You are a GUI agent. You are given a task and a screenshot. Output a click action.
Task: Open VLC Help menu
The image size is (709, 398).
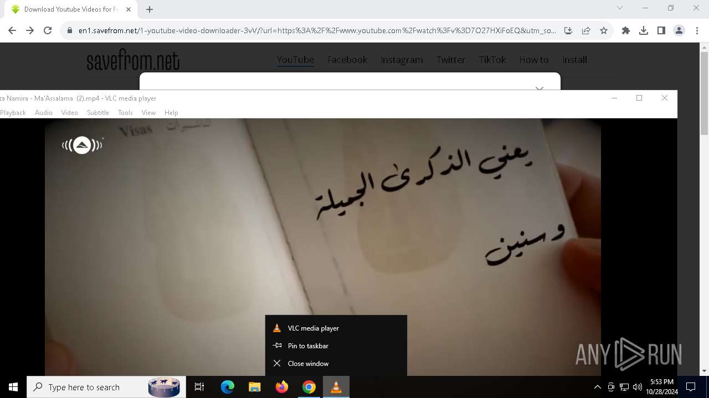pyautogui.click(x=171, y=113)
